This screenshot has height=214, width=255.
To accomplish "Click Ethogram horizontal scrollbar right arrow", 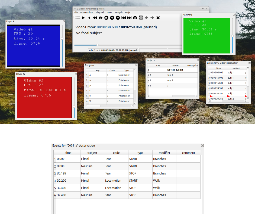I will pyautogui.click(x=132, y=106).
